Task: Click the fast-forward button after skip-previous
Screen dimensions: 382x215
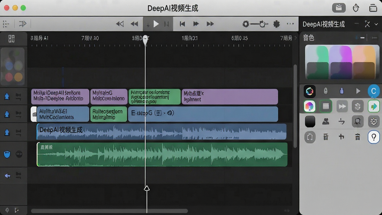Action: 196,24
